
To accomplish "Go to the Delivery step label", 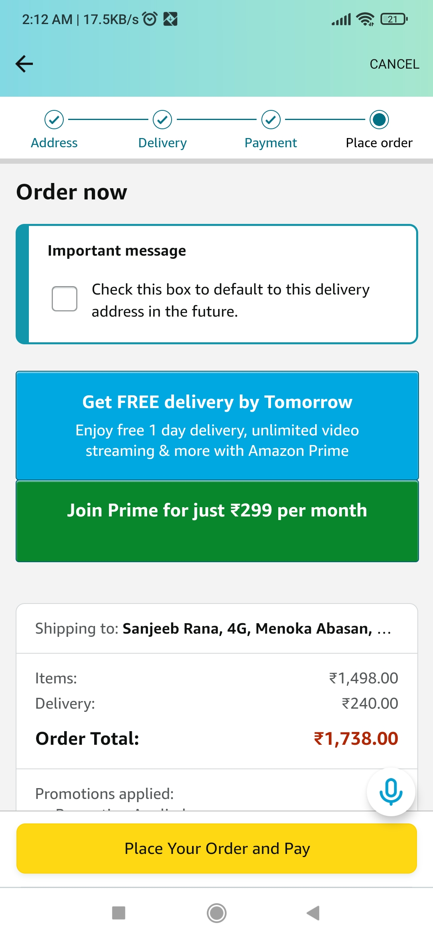I will click(x=162, y=143).
